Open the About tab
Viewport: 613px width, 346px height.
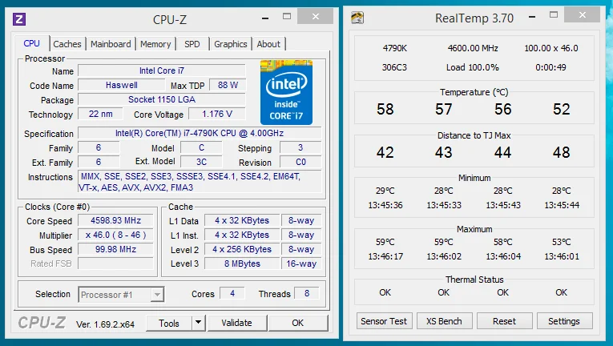(268, 44)
